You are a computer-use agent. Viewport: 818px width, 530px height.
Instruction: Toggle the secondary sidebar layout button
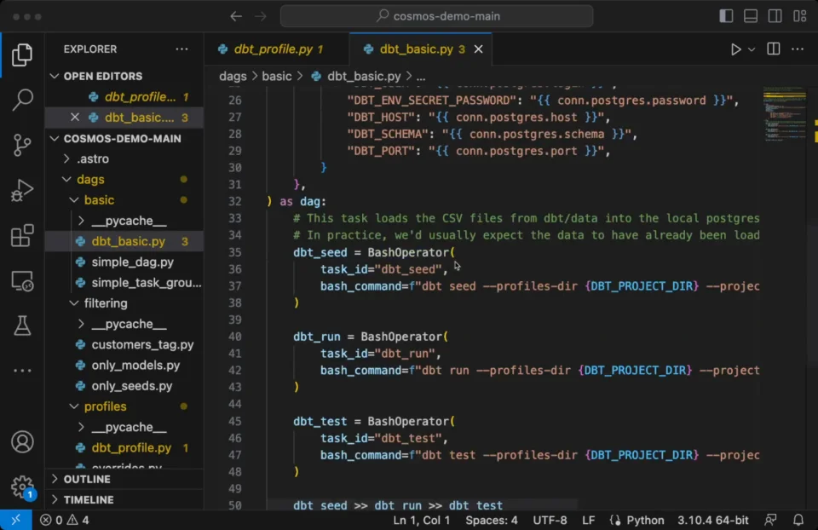(x=775, y=16)
